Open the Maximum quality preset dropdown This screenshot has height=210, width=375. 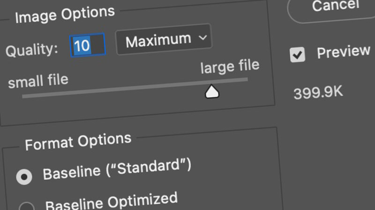click(164, 39)
